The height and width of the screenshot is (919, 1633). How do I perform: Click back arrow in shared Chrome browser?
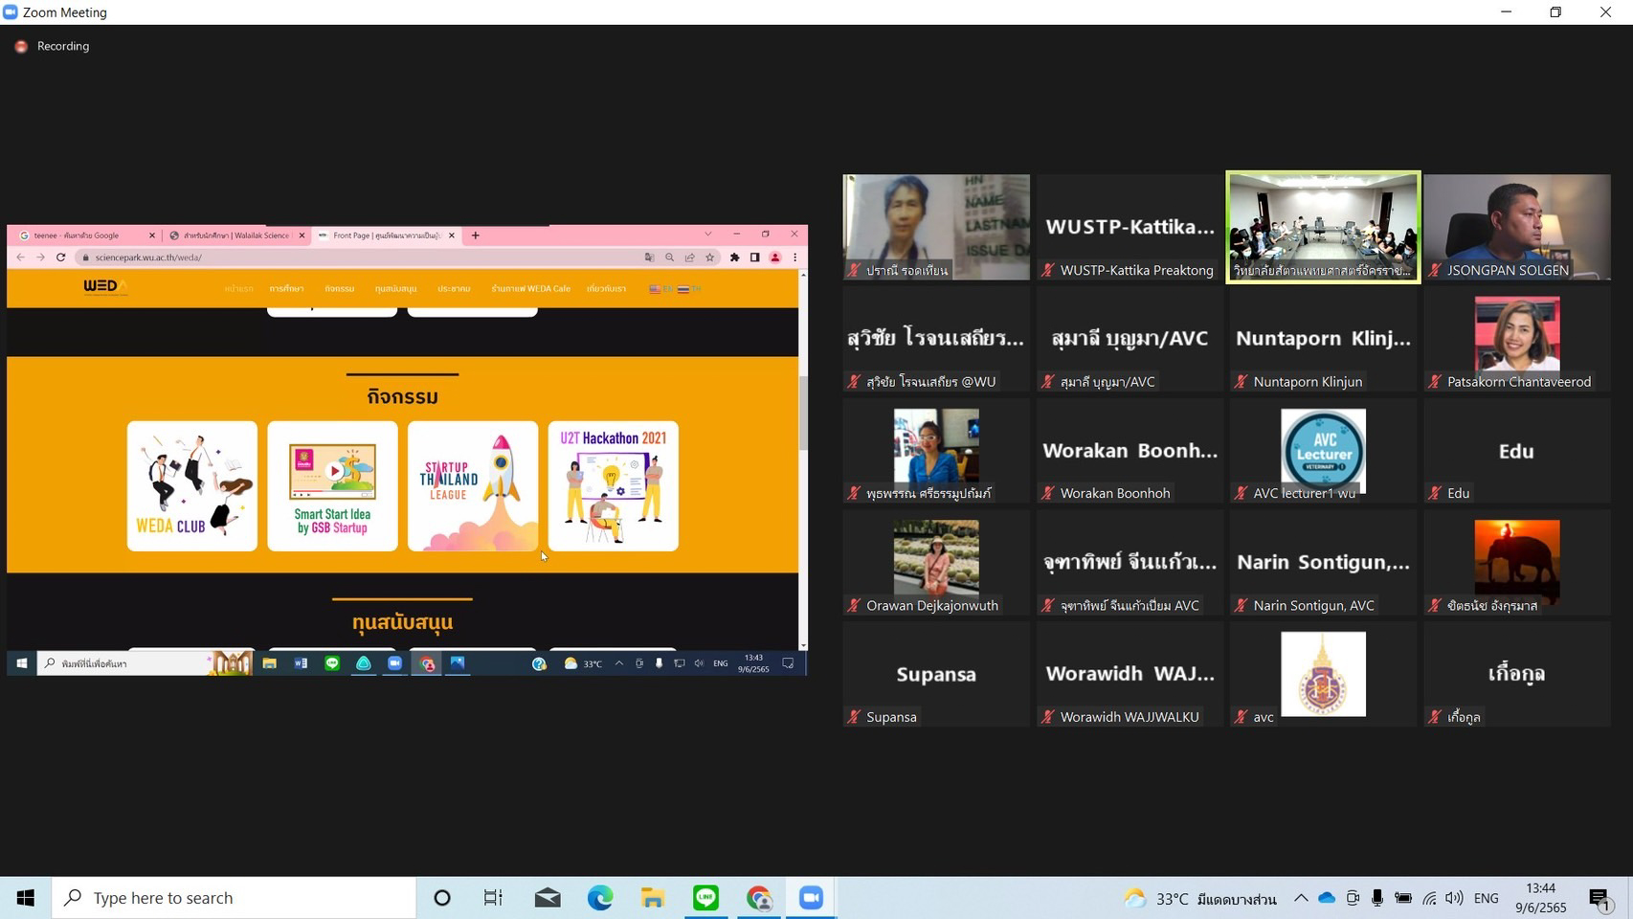[x=20, y=258]
